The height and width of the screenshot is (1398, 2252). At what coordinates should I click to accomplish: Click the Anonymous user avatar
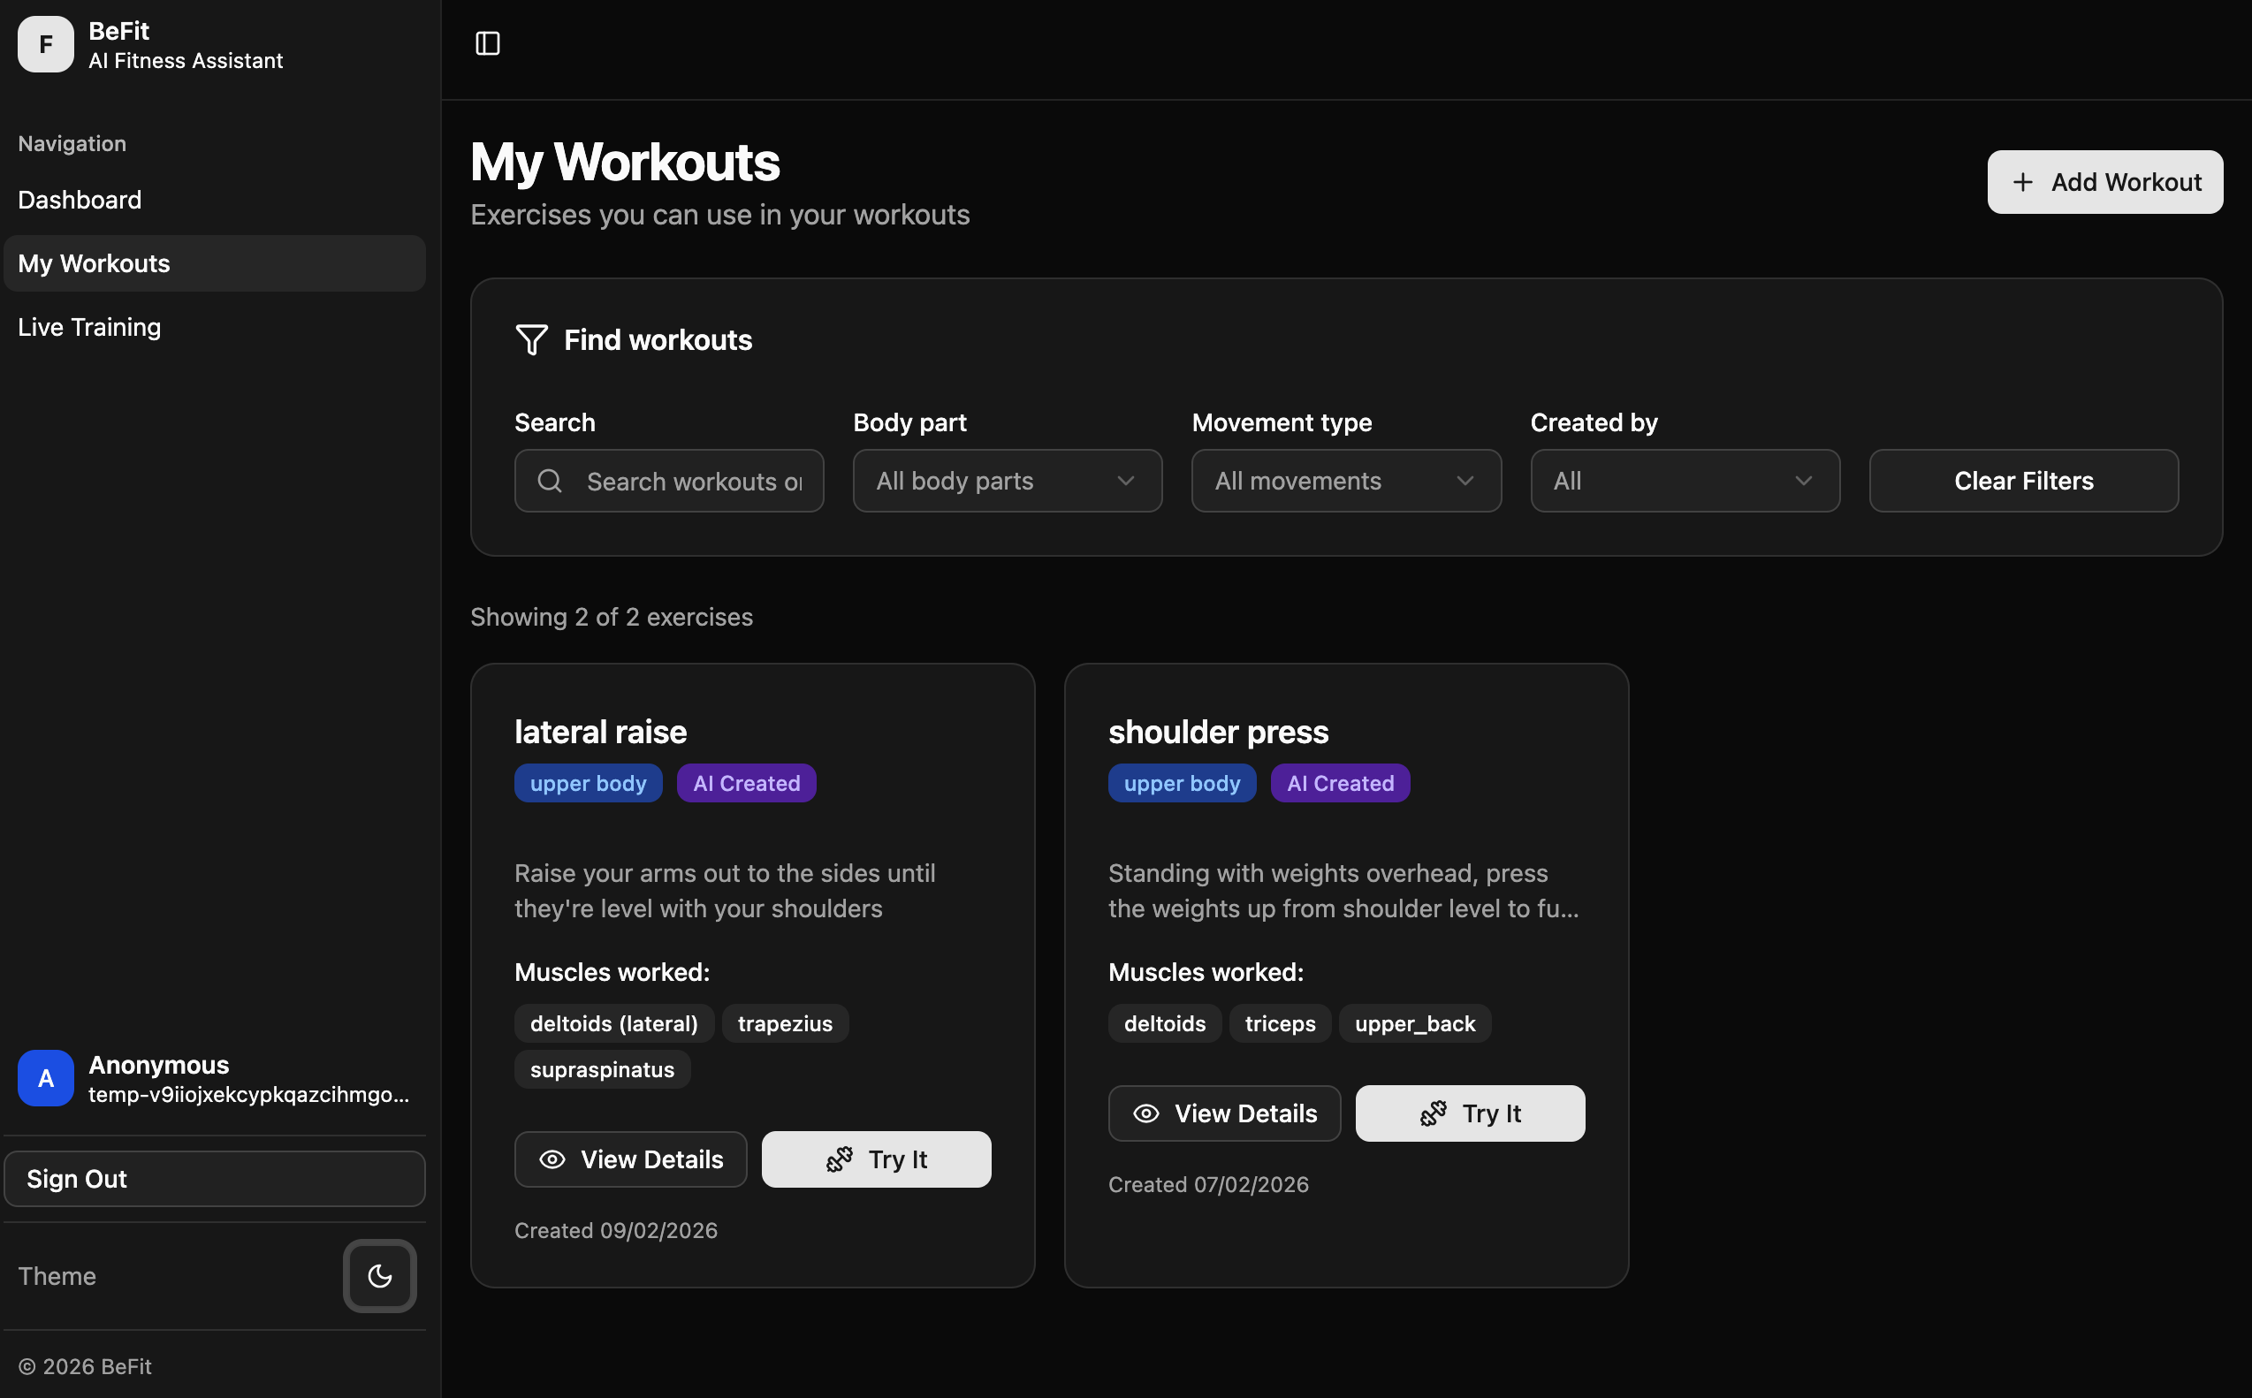point(45,1078)
